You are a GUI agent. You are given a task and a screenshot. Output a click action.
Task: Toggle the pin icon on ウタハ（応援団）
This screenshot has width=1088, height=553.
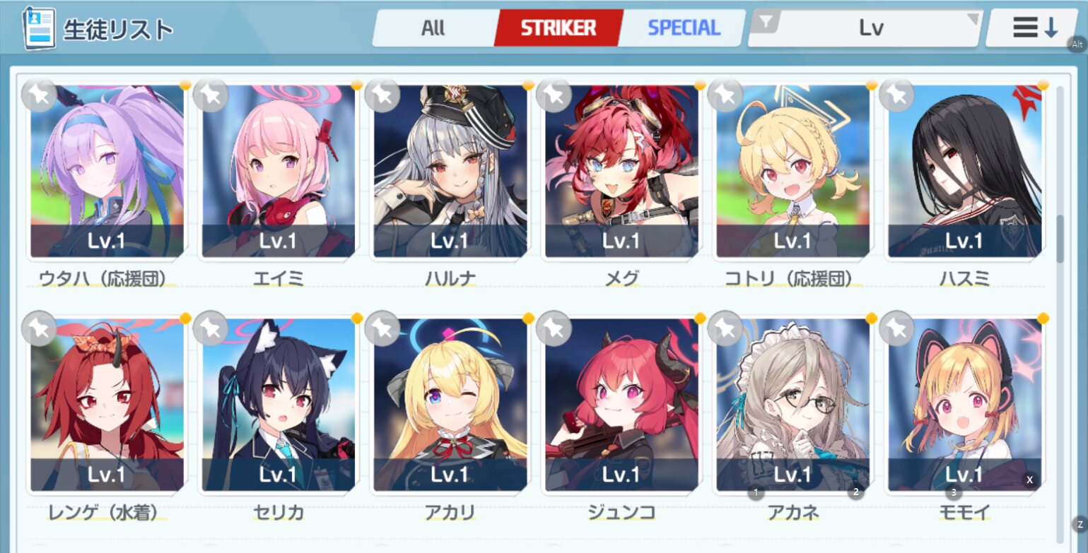39,95
